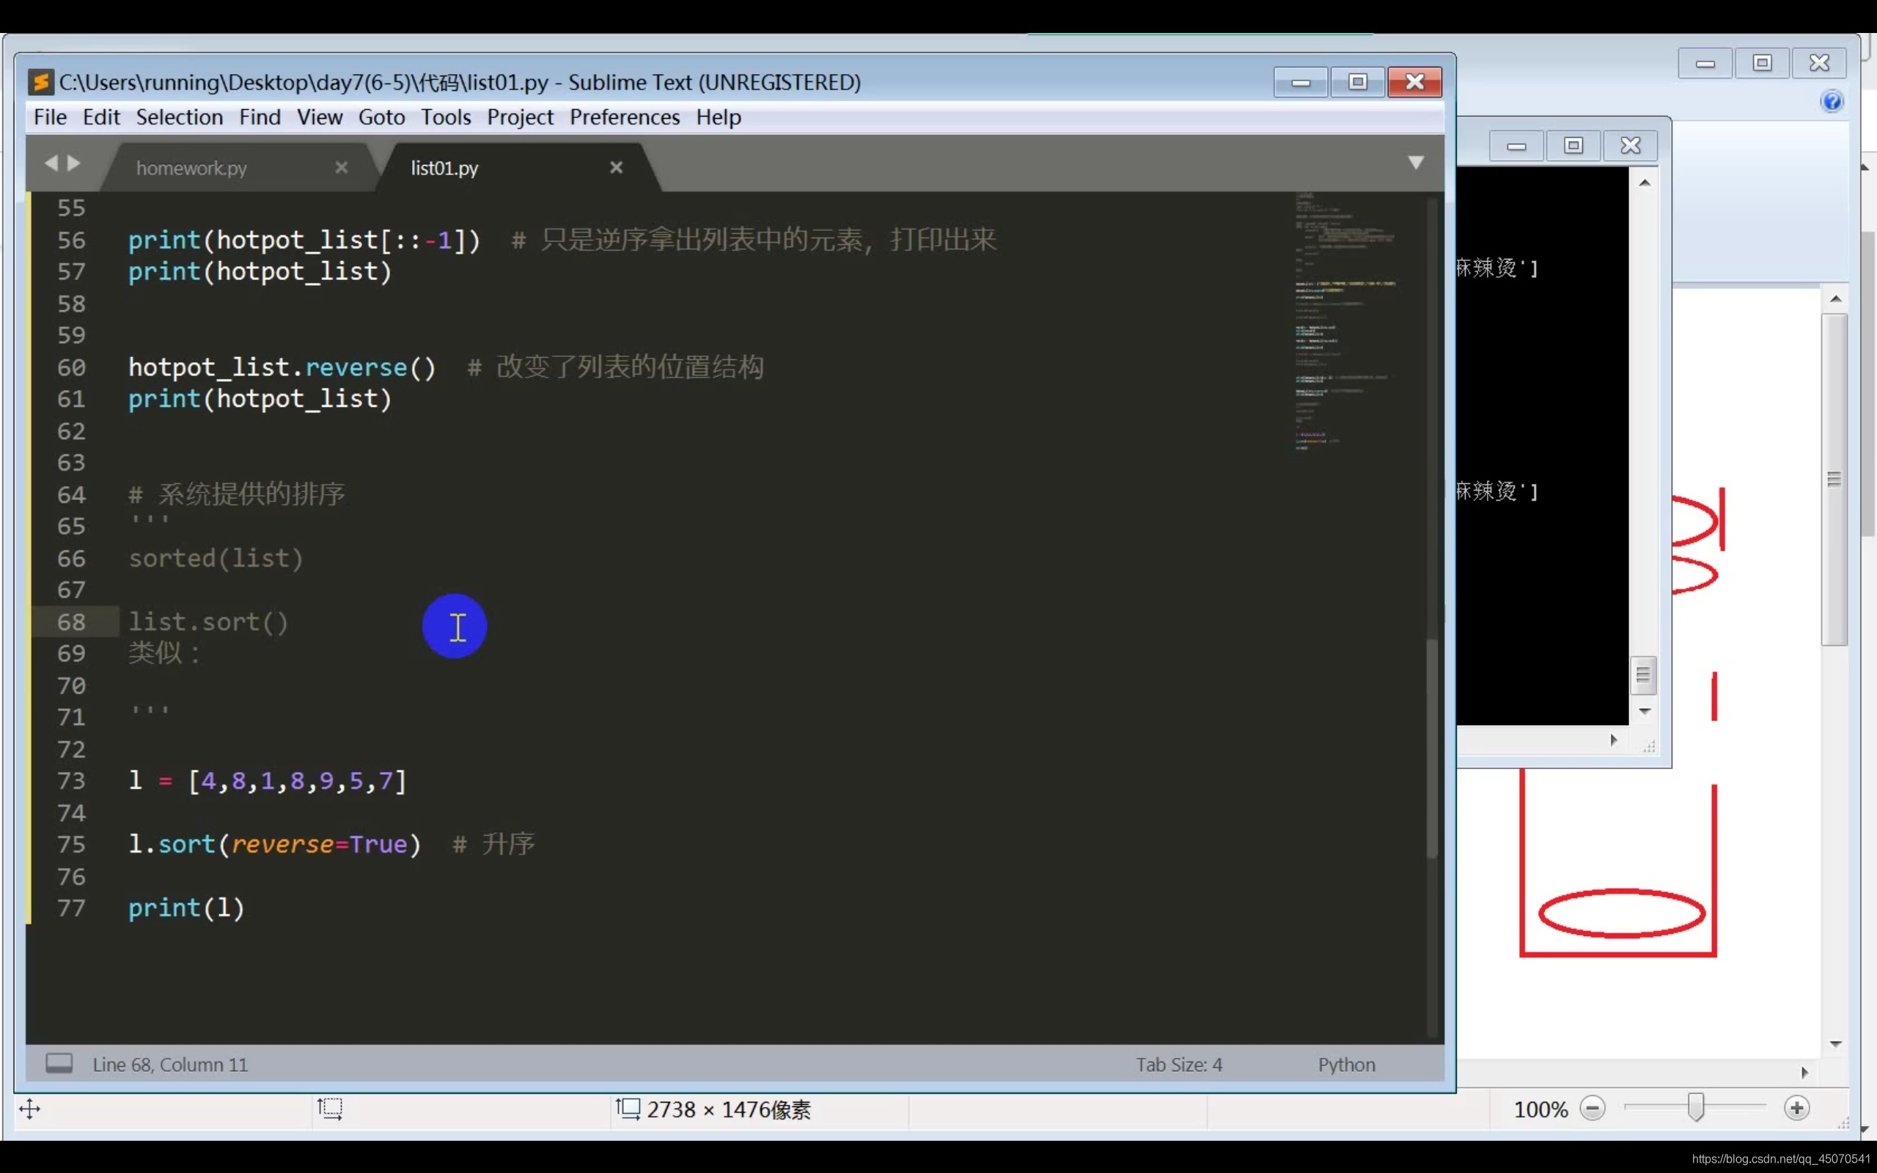The image size is (1877, 1173).
Task: Click the console window scroll down arrow
Action: coord(1645,711)
